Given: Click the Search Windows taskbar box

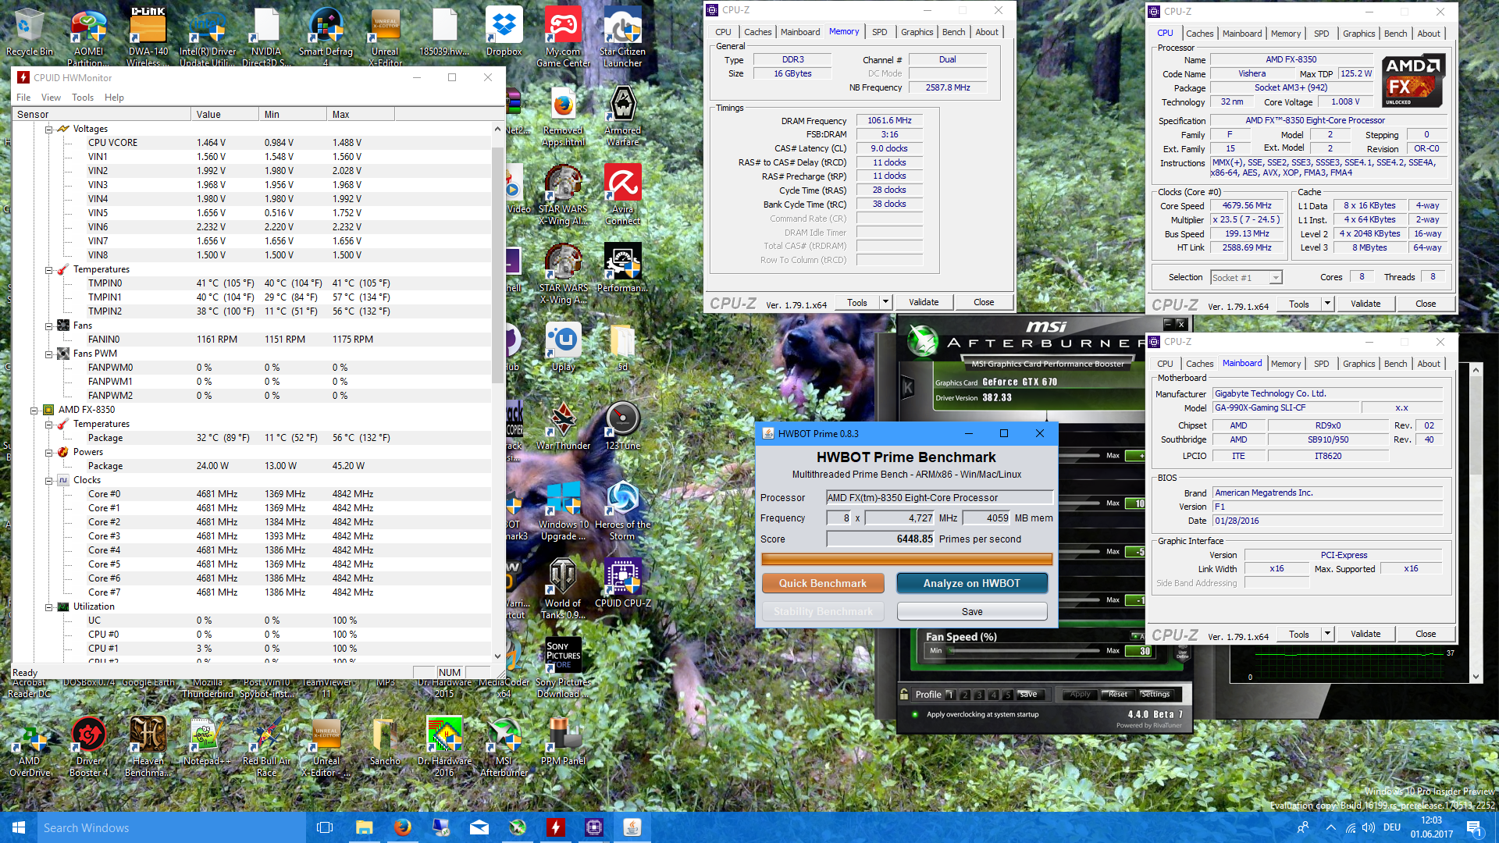Looking at the screenshot, I should click(173, 827).
